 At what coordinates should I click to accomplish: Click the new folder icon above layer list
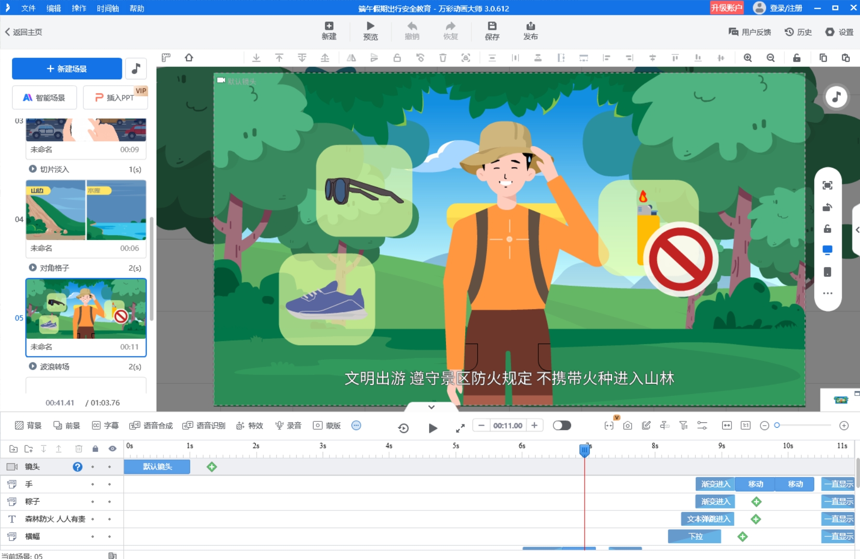(x=29, y=449)
